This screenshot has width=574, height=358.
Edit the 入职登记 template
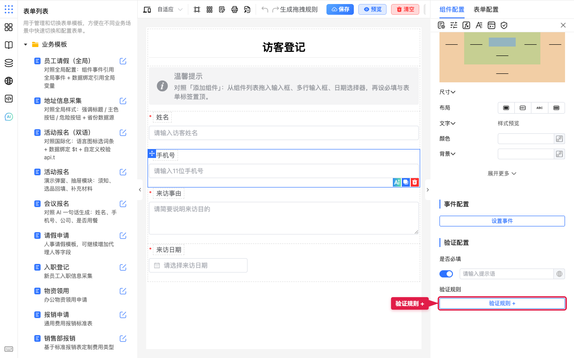(123, 267)
